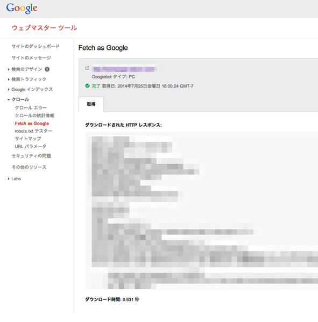The image size is (318, 322).
Task: Click the Googlebot タイプ: PC text
Action: pos(114,77)
